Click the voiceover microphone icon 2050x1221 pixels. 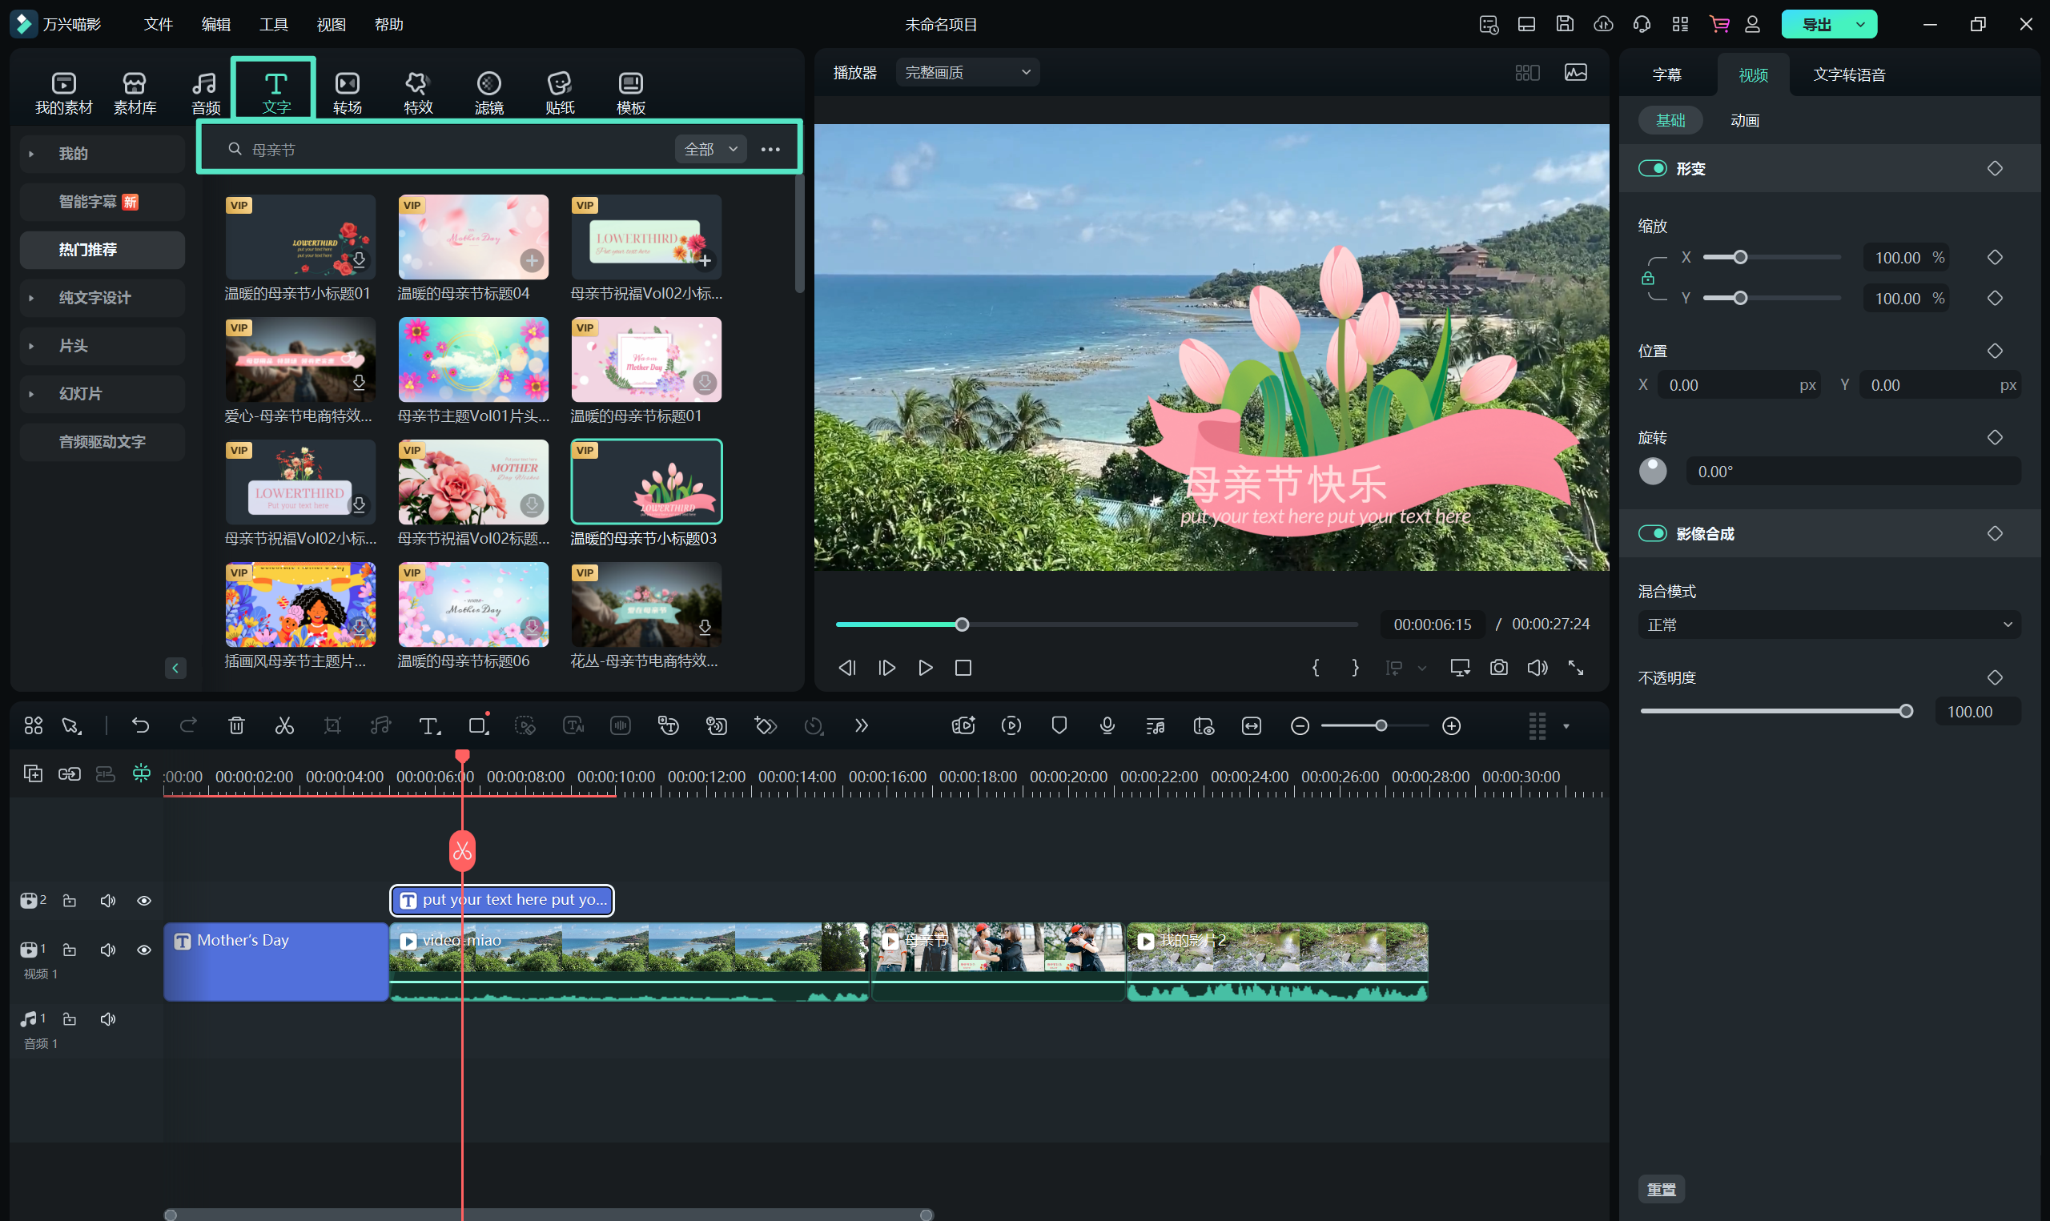pyautogui.click(x=1107, y=725)
